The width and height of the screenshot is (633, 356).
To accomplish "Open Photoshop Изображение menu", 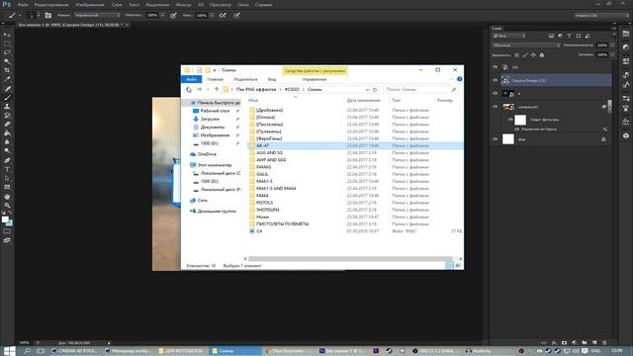I will (x=90, y=5).
